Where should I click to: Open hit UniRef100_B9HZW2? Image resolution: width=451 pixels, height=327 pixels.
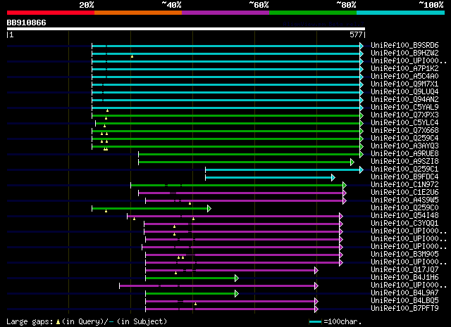tap(404, 53)
